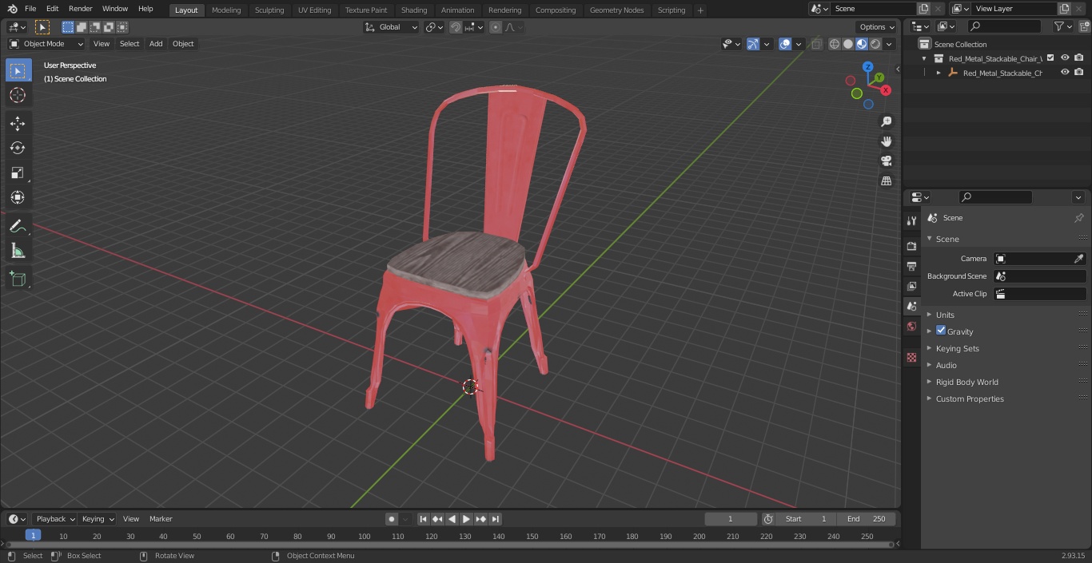Image resolution: width=1092 pixels, height=563 pixels.
Task: Open the Object Mode dropdown
Action: 46,44
